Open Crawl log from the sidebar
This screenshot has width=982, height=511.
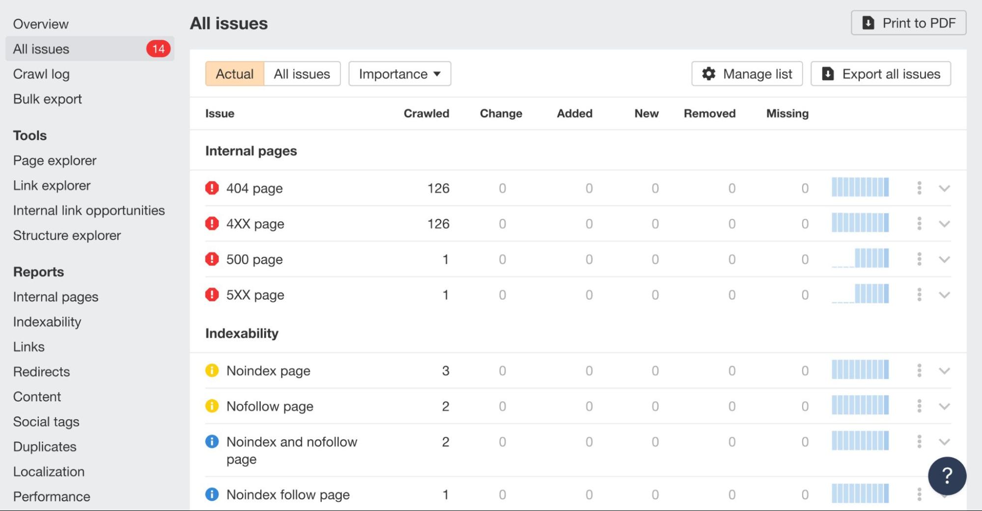[42, 74]
